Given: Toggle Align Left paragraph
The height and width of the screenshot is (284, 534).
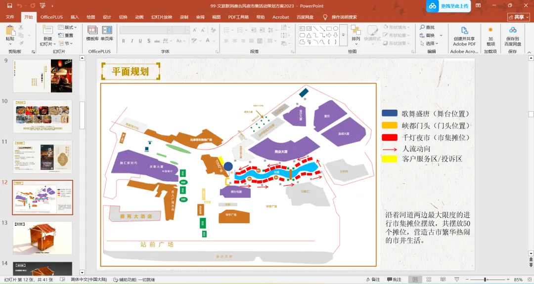Looking at the screenshot, I should pos(226,41).
